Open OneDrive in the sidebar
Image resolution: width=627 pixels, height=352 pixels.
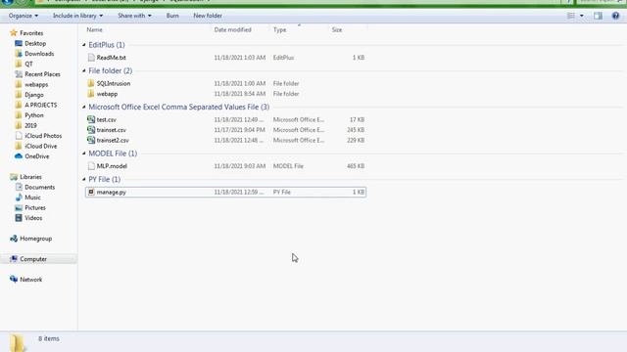(37, 156)
